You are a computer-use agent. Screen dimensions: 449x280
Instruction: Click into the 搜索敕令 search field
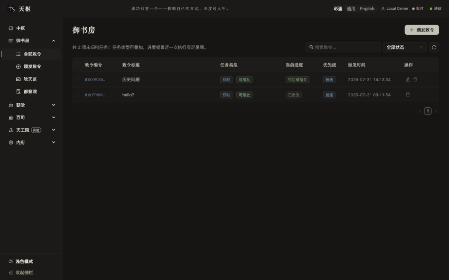(x=343, y=47)
